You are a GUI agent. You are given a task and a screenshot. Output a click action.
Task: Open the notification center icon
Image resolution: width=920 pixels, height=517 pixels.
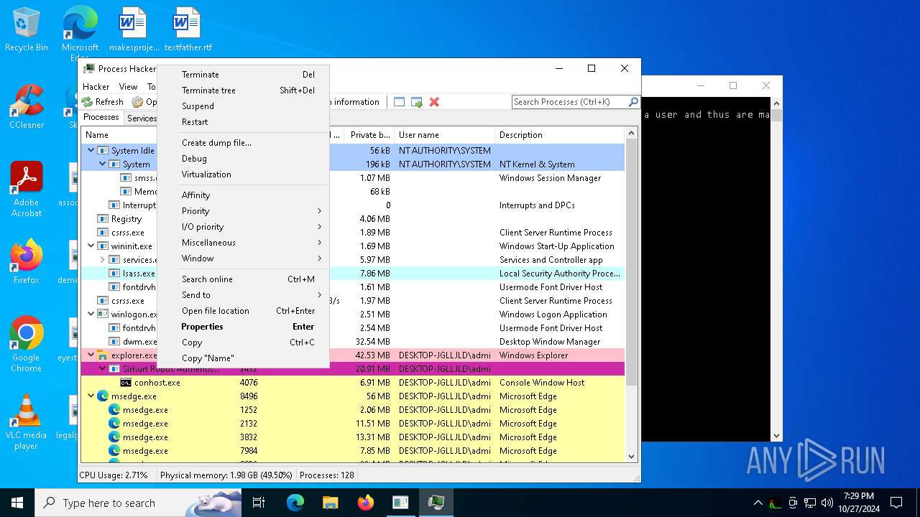pyautogui.click(x=896, y=503)
